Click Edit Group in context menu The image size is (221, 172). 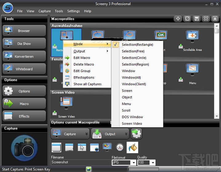click(x=87, y=71)
